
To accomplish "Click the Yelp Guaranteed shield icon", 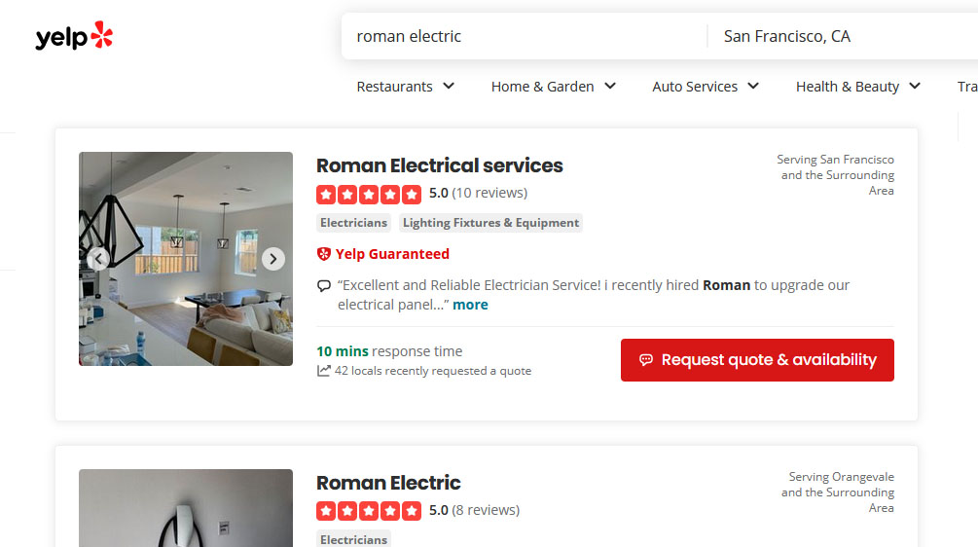I will coord(324,254).
